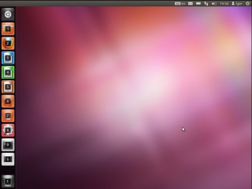Open the keyboard layout 'en' indicator
The width and height of the screenshot is (252, 189).
pyautogui.click(x=180, y=4)
